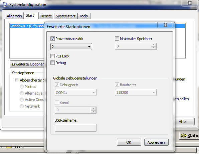Enable the Maximaler Speicher checkbox
Screen dimensions: 199x154
point(117,39)
